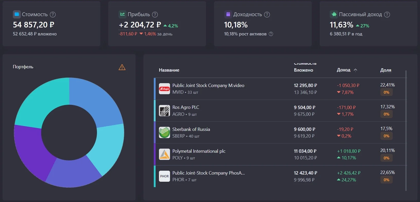The image size is (420, 202).
Task: Sort the table by Доход column header
Action: 344,70
